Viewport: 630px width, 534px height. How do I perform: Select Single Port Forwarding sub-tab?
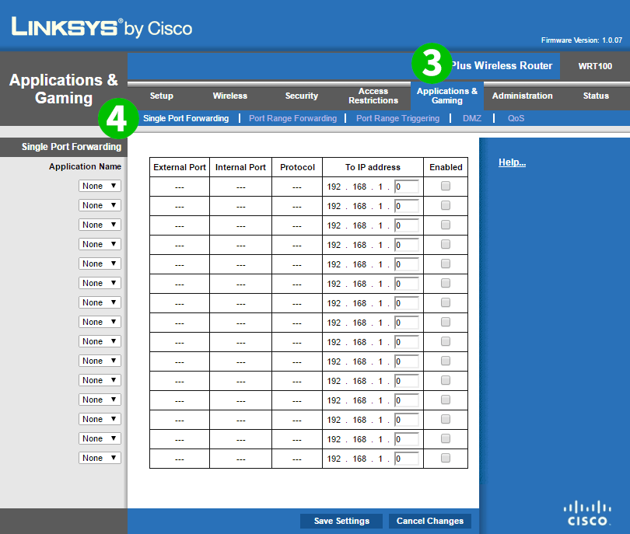pos(186,118)
